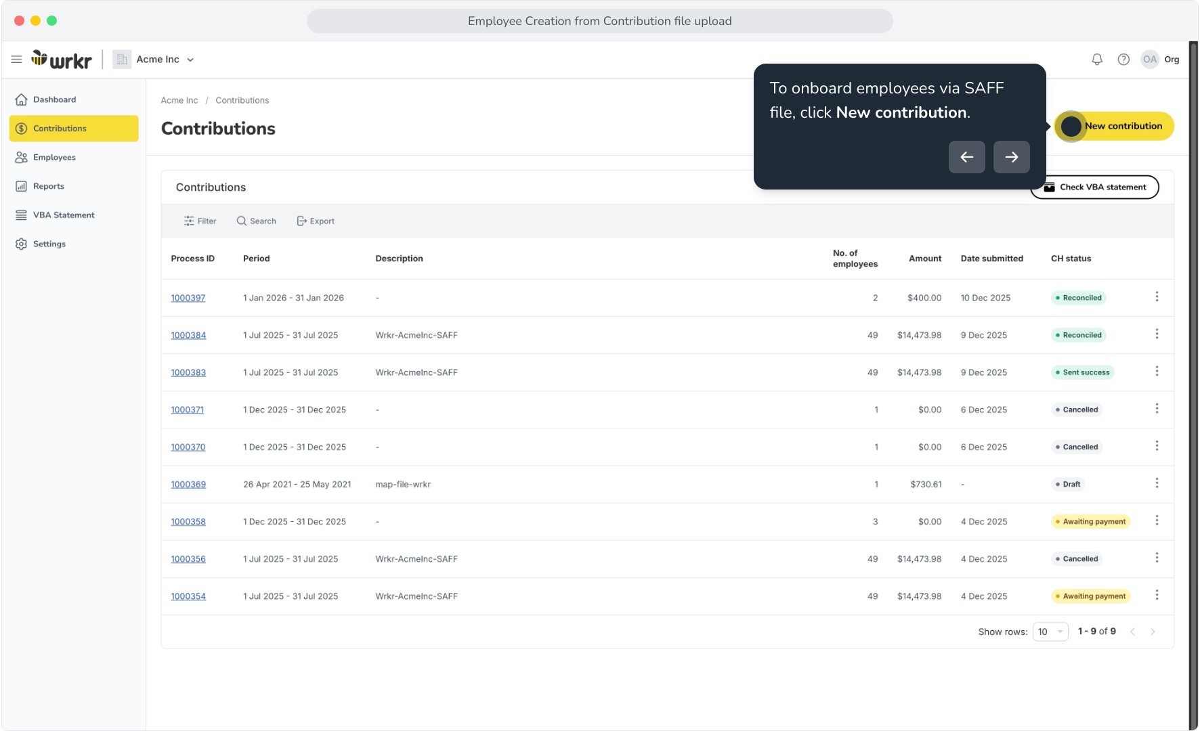Viewport: 1200px width, 731px height.
Task: Go to next step in tooltip
Action: point(1011,157)
